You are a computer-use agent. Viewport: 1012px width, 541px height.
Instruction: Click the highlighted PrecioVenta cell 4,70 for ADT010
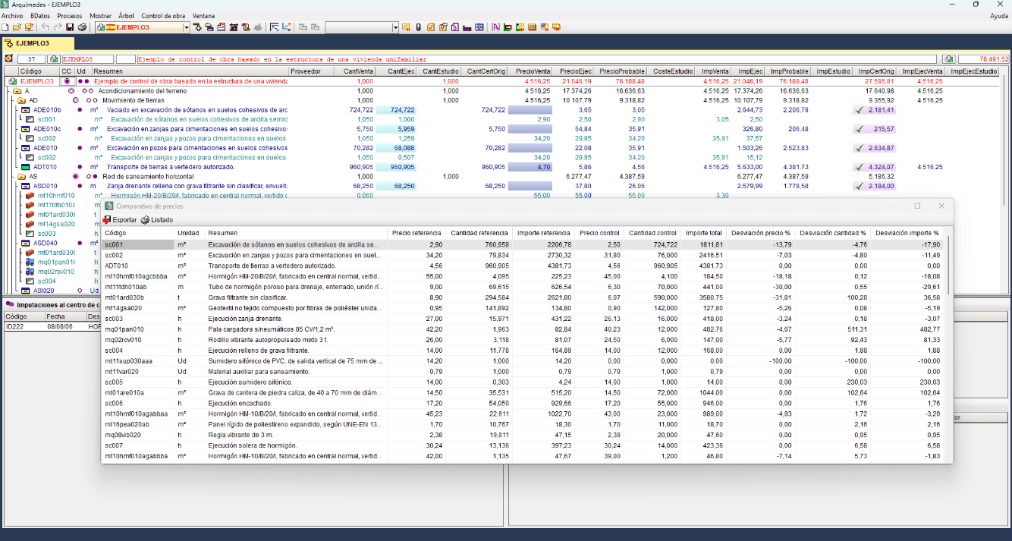530,167
